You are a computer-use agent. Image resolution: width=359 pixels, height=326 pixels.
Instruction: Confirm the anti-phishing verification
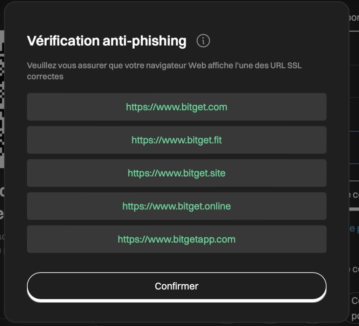176,286
